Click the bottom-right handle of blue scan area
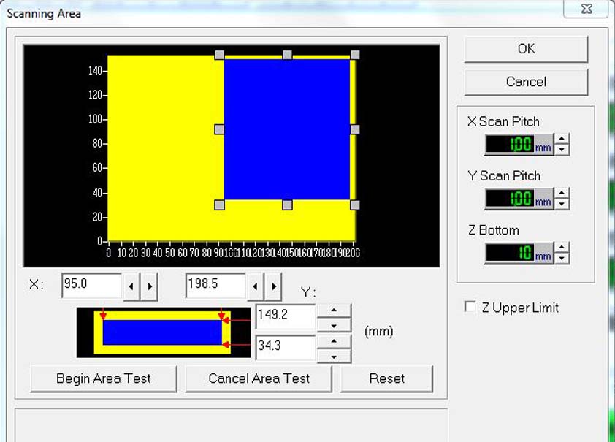This screenshot has width=615, height=442. 355,205
